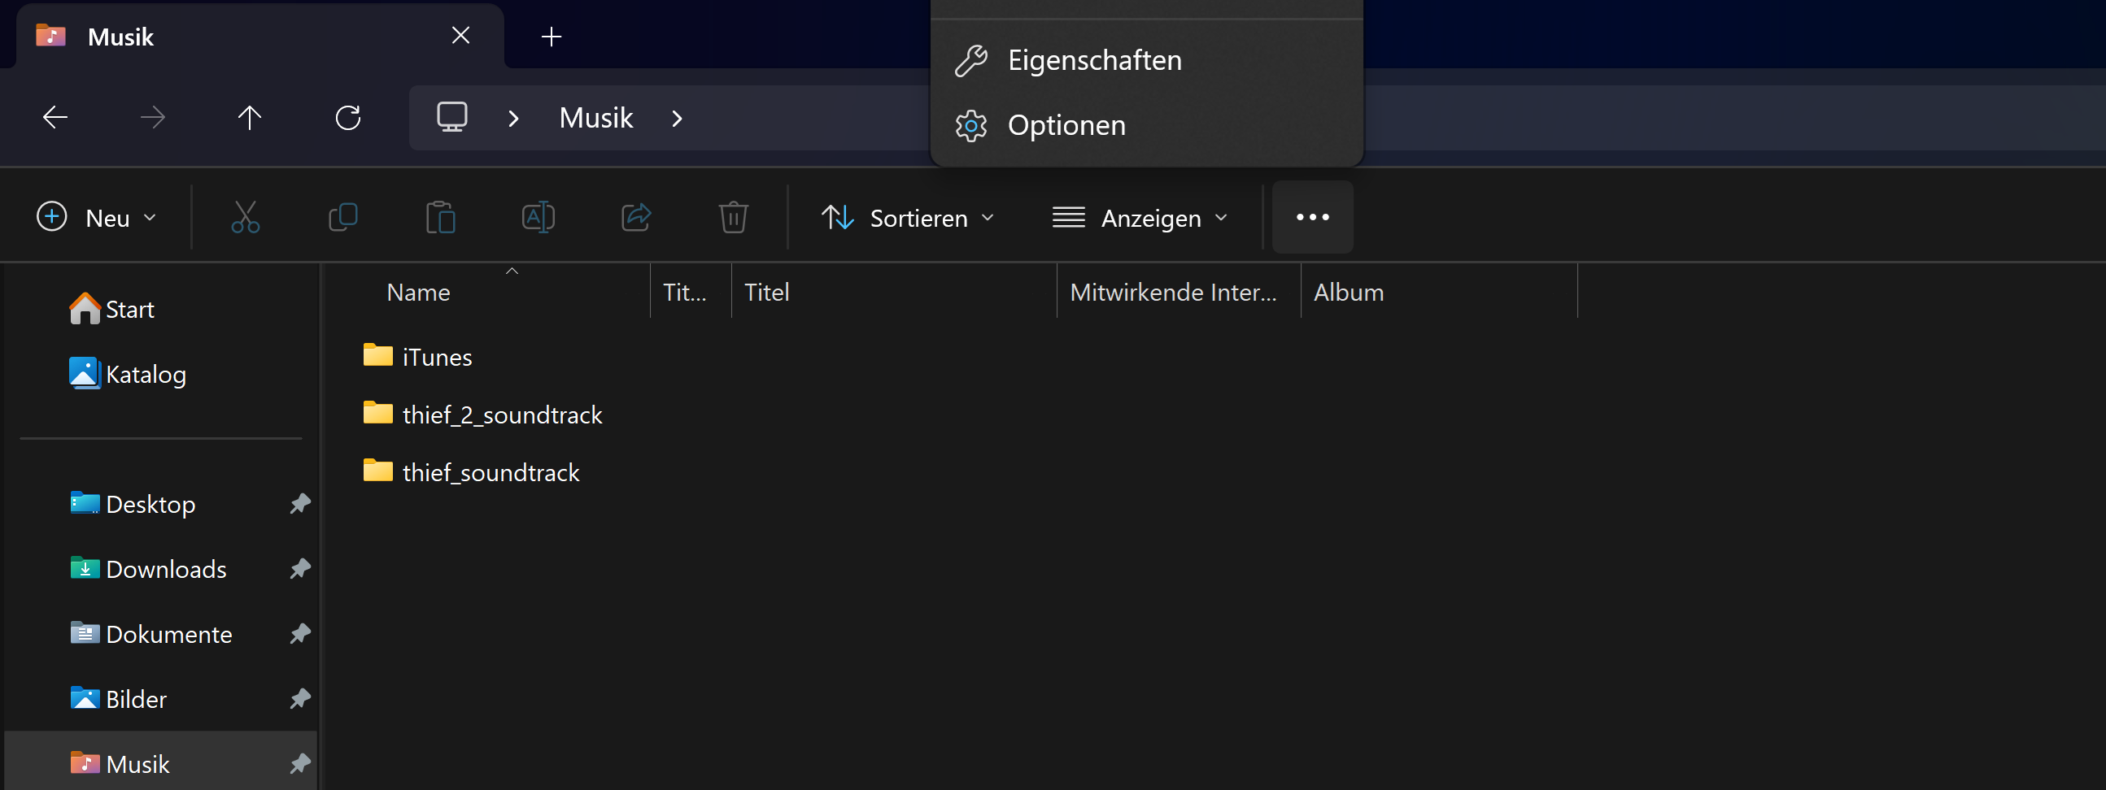This screenshot has height=790, width=2106.
Task: Click the Delete trash icon
Action: [734, 217]
